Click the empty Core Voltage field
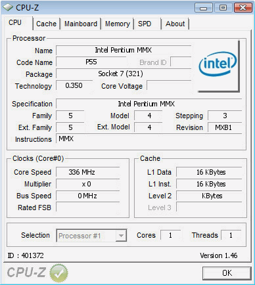 [169, 85]
